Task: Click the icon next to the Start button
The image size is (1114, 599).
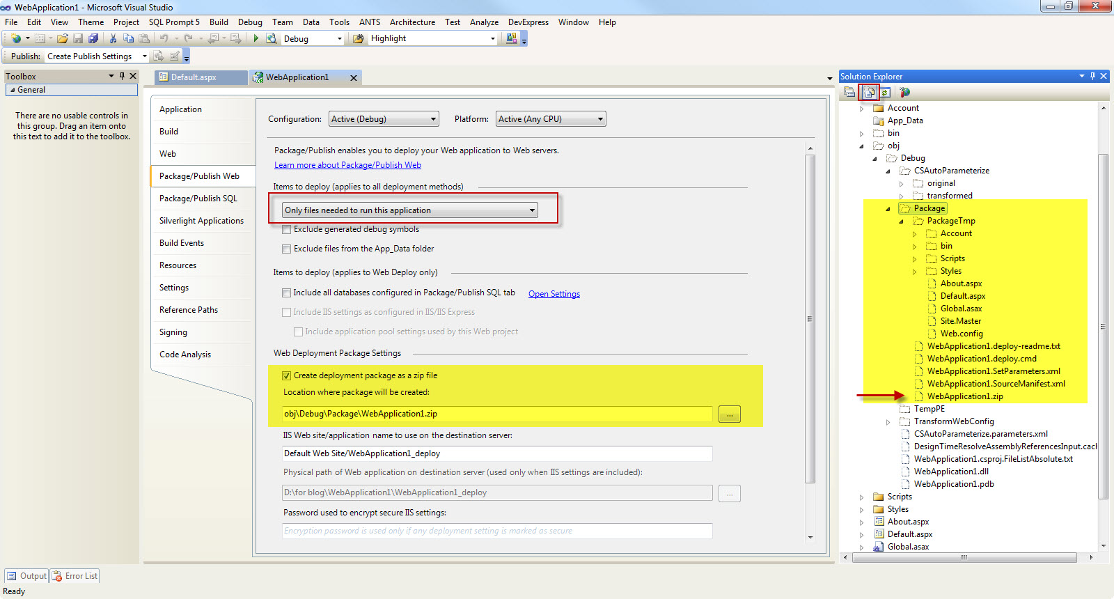Action: (272, 38)
